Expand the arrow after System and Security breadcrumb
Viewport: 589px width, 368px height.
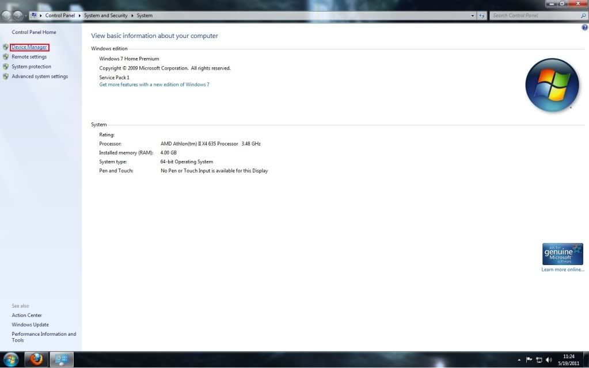point(132,16)
